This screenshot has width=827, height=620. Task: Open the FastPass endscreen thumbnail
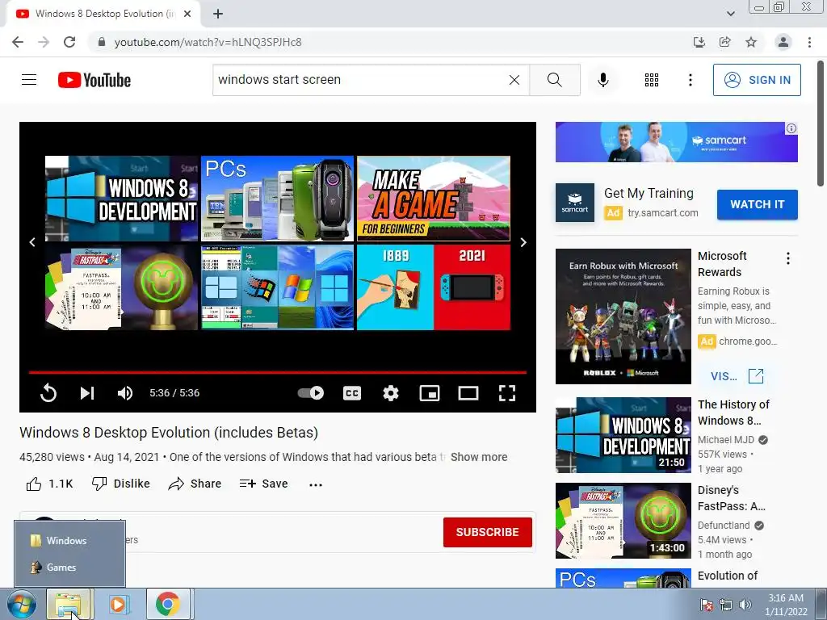pos(121,287)
